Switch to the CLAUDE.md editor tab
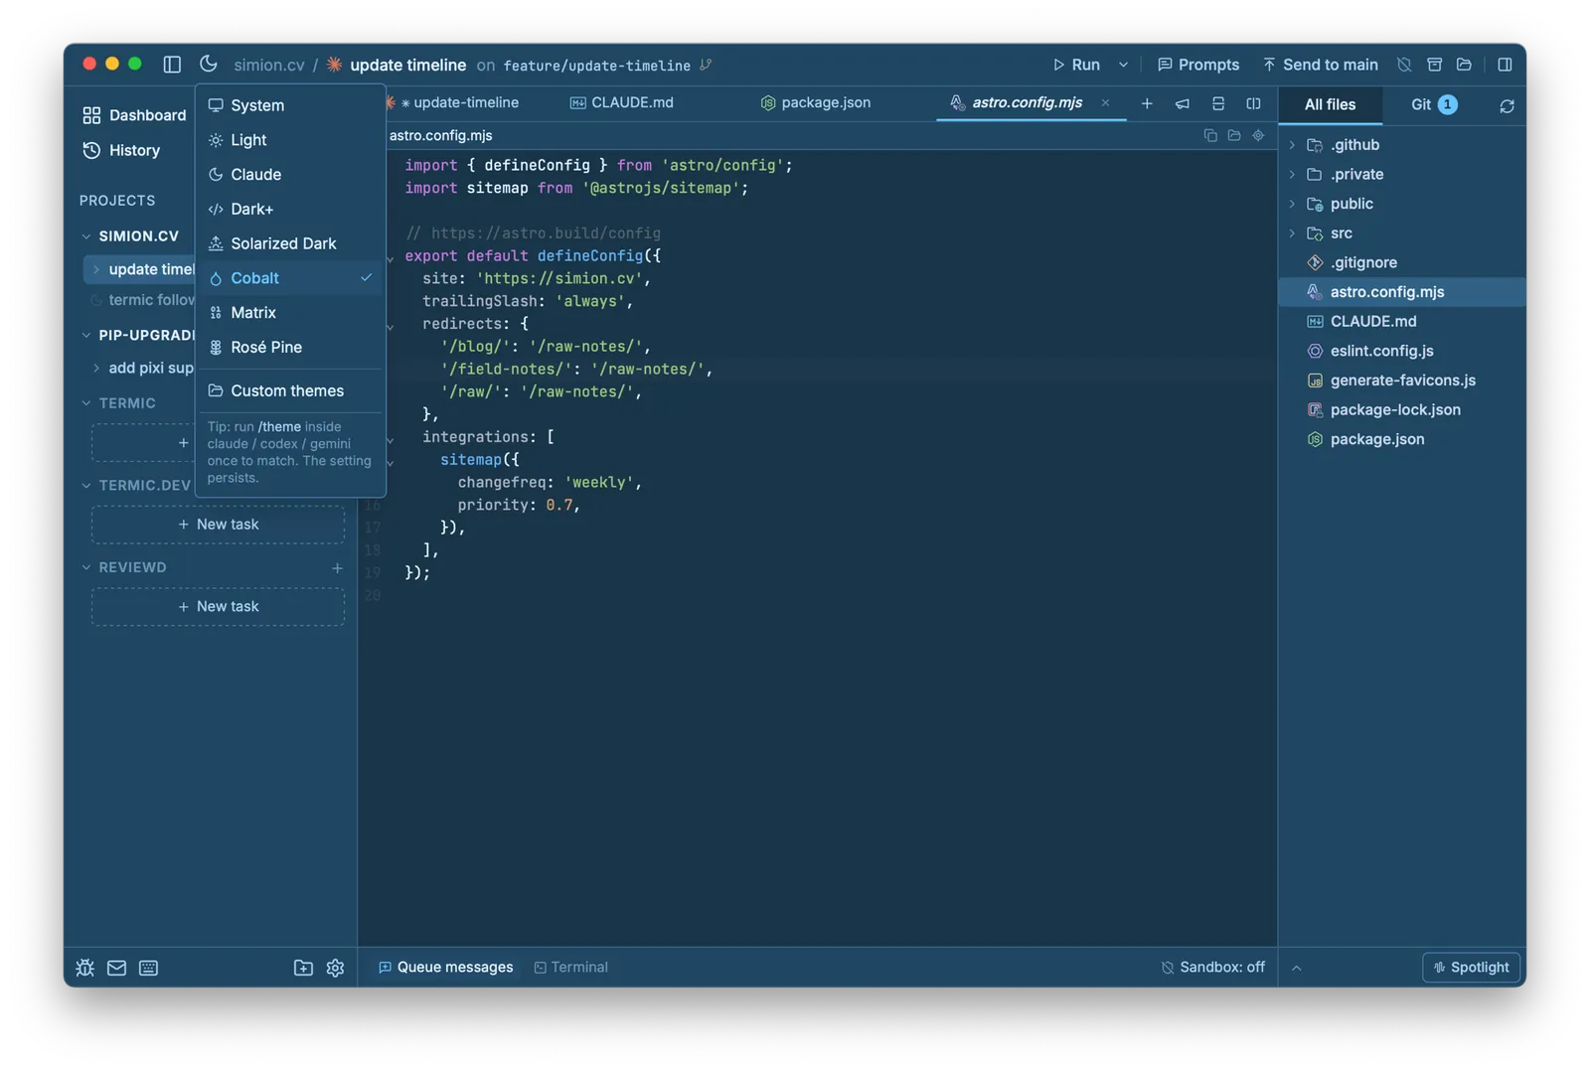This screenshot has height=1071, width=1590. coord(622,102)
